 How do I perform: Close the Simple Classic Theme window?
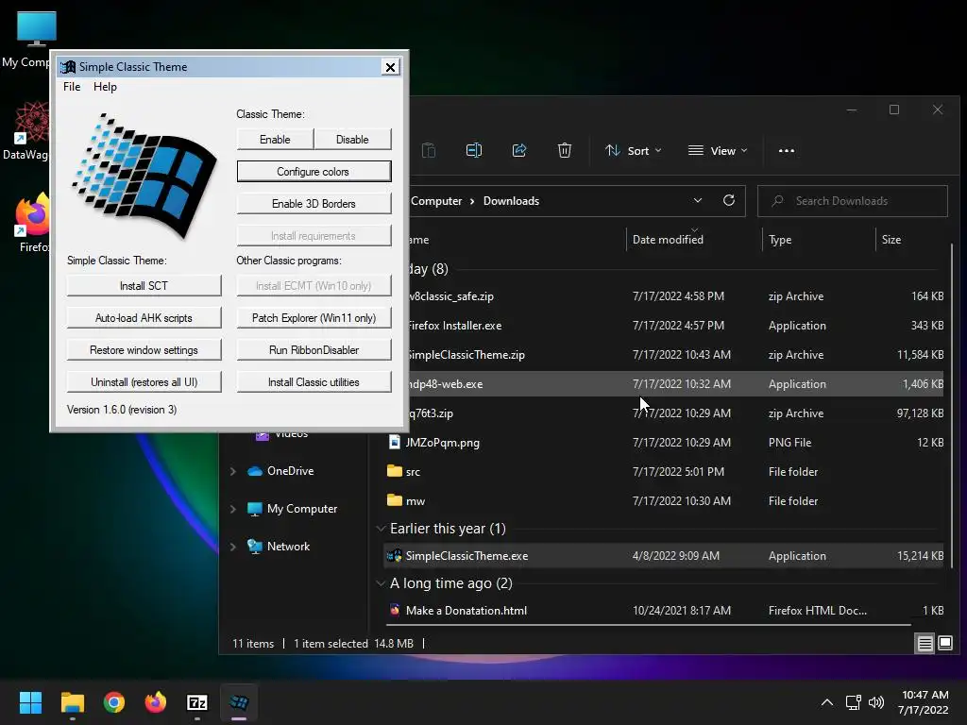click(x=390, y=67)
